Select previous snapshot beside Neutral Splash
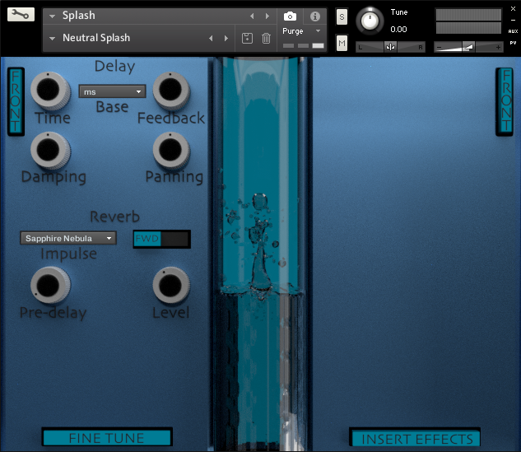 [x=211, y=38]
